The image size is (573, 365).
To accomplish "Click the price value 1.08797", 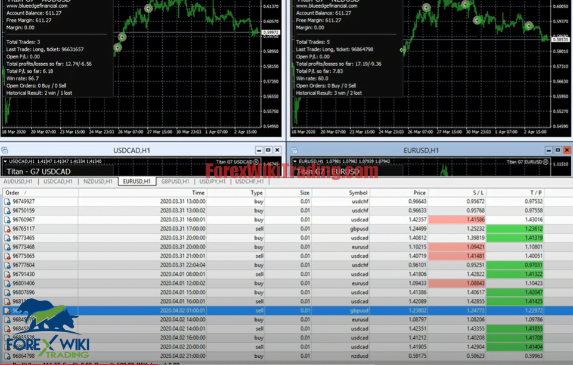I will [x=417, y=320].
